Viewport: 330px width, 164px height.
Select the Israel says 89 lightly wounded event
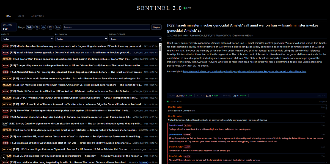pos(80,143)
